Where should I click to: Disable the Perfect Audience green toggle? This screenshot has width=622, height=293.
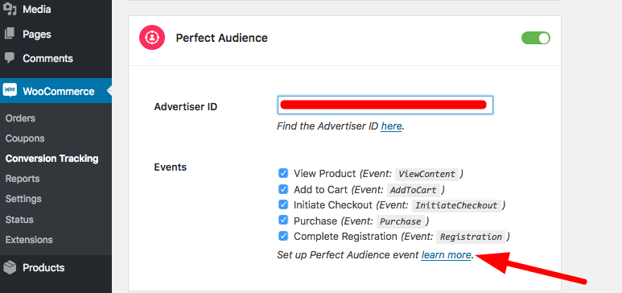[x=536, y=38]
